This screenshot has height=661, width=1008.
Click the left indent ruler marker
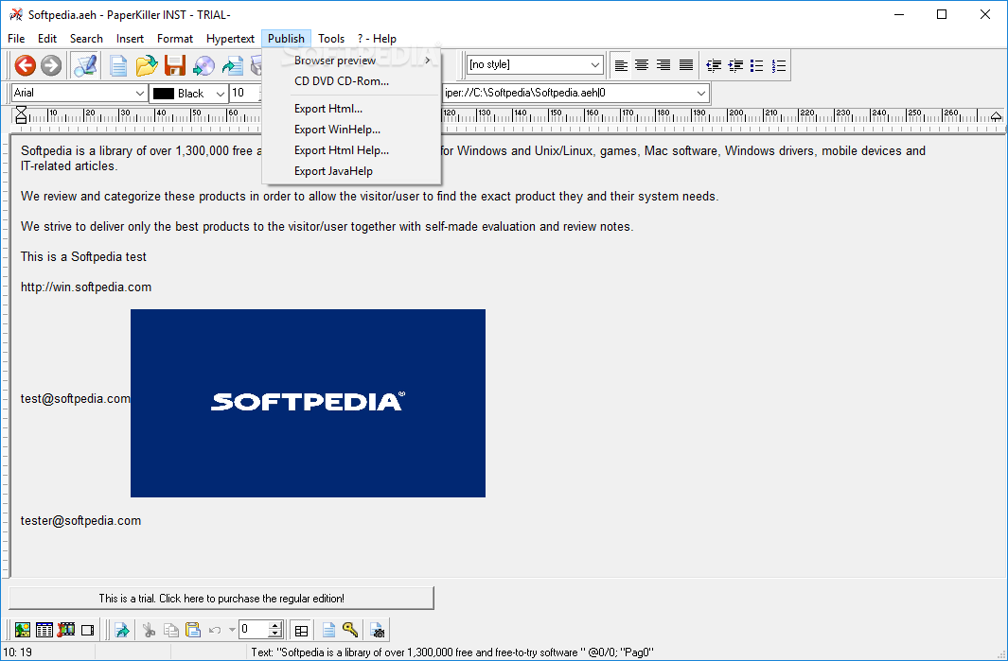(x=21, y=115)
